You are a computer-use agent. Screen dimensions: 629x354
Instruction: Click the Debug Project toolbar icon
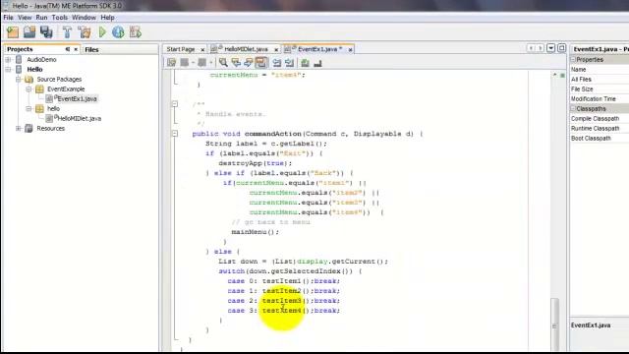click(x=136, y=32)
